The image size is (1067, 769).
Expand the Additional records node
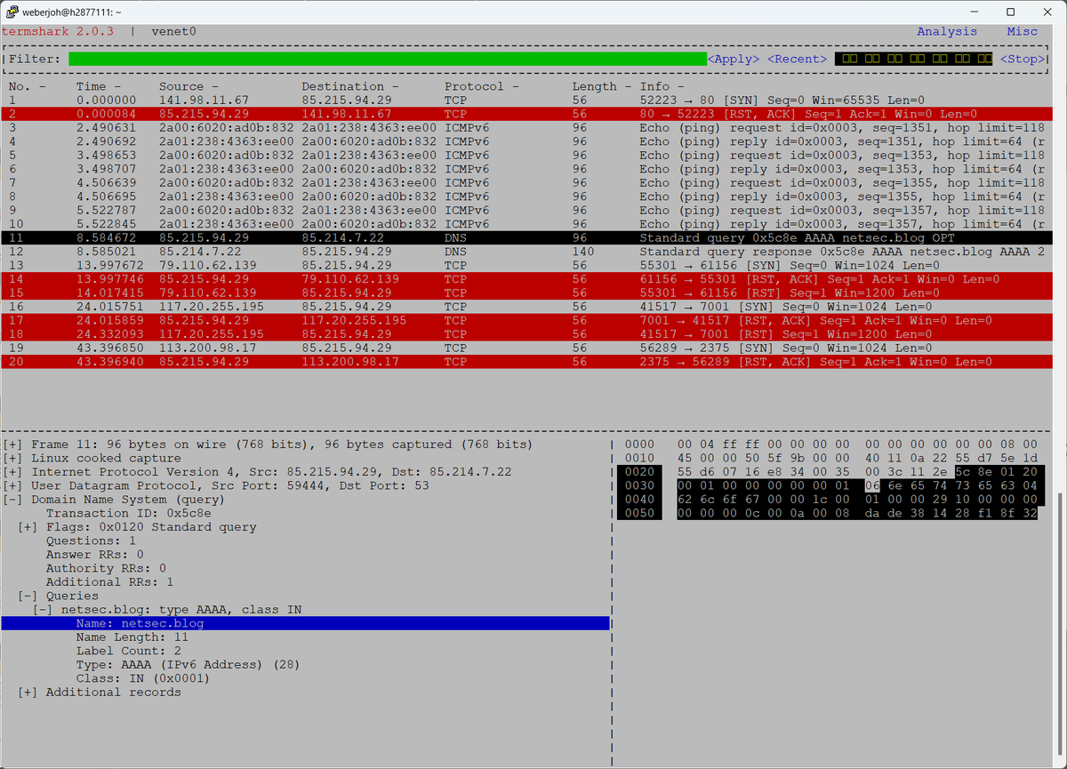[28, 693]
